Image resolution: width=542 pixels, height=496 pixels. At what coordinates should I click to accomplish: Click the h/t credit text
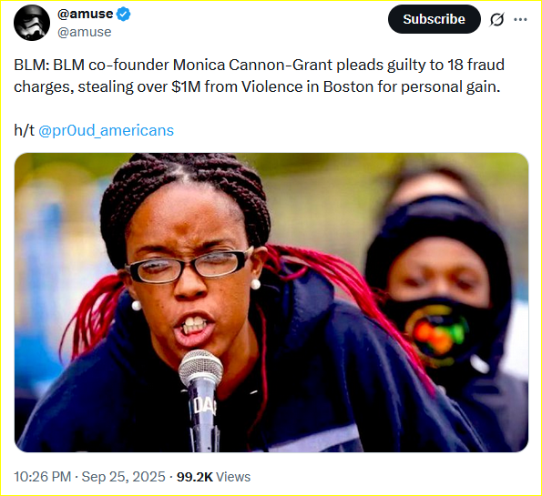pos(25,130)
